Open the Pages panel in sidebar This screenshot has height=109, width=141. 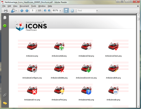(5, 18)
